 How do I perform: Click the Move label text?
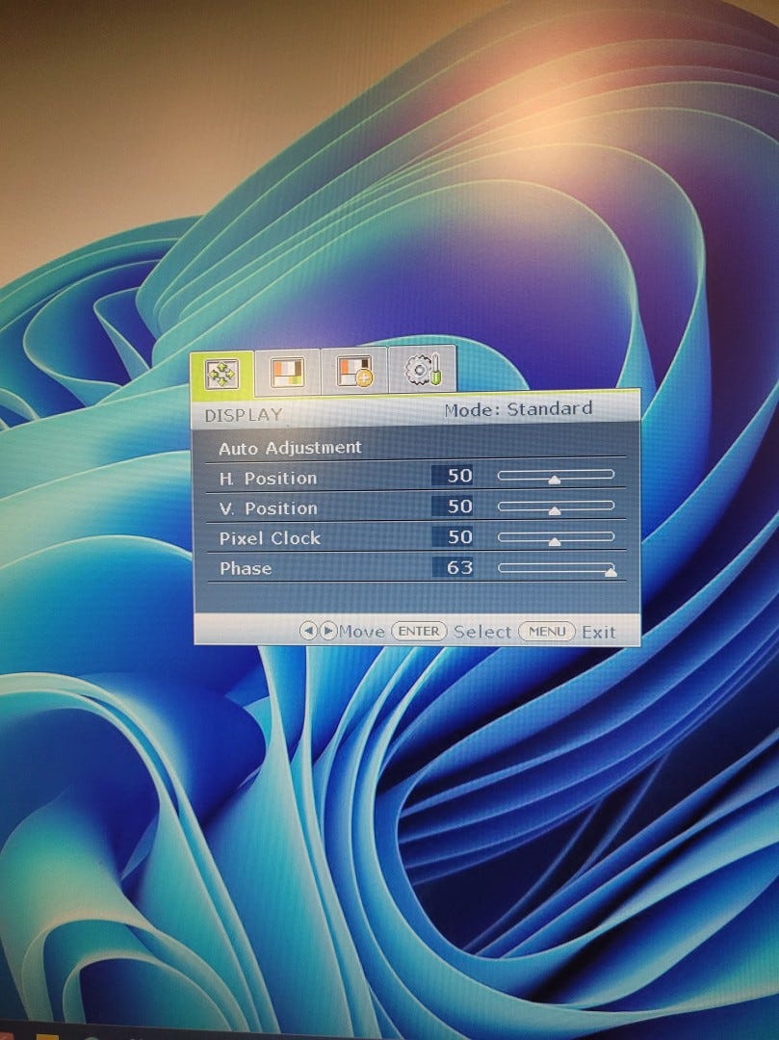[x=362, y=632]
